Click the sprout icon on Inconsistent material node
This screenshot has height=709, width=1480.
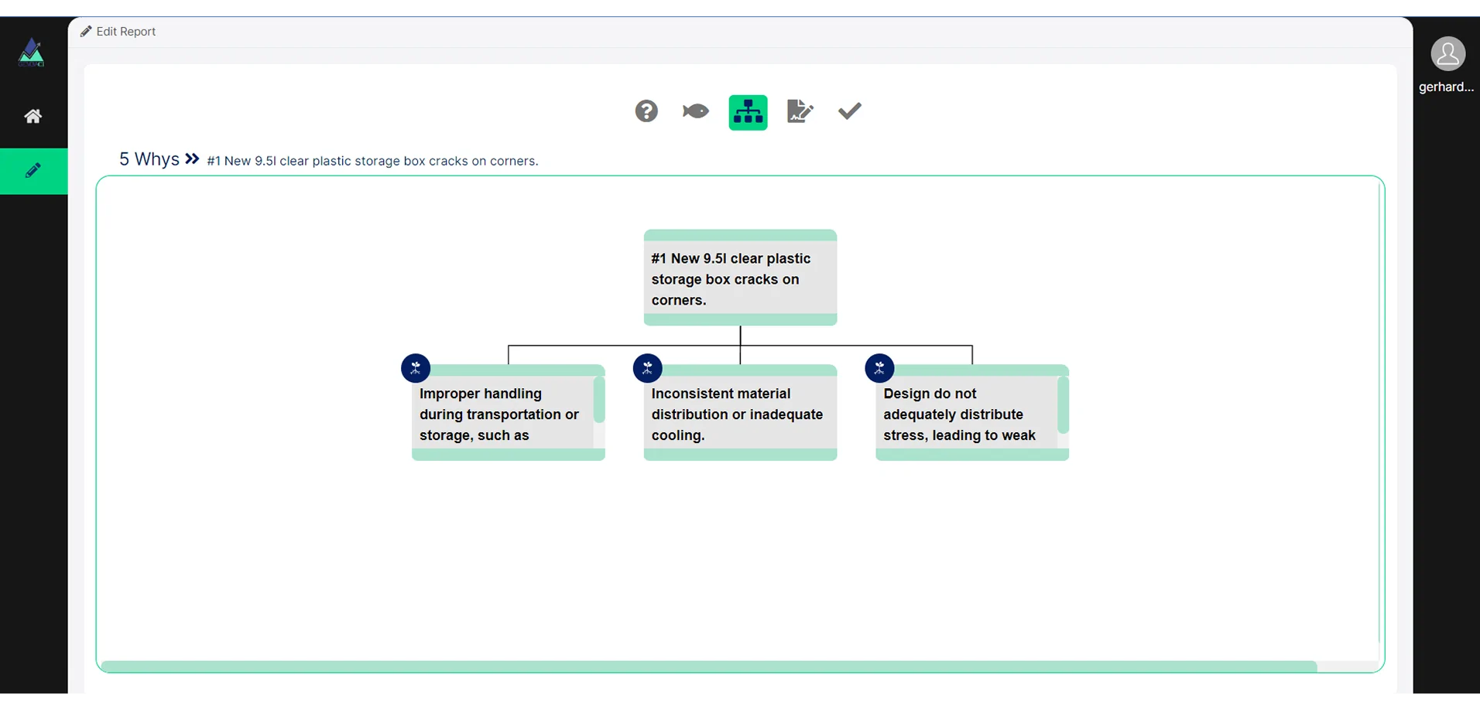(647, 368)
